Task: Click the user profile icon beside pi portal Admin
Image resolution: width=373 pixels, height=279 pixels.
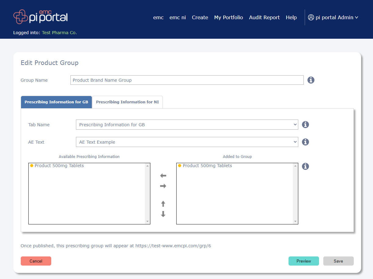Action: click(311, 17)
